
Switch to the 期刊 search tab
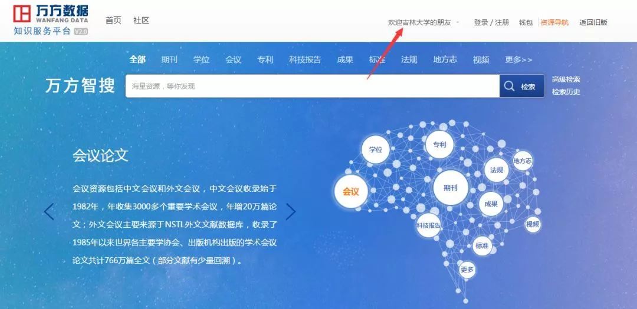click(x=169, y=60)
